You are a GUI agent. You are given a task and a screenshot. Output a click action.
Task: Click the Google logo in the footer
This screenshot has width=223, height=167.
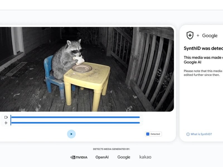(x=124, y=157)
